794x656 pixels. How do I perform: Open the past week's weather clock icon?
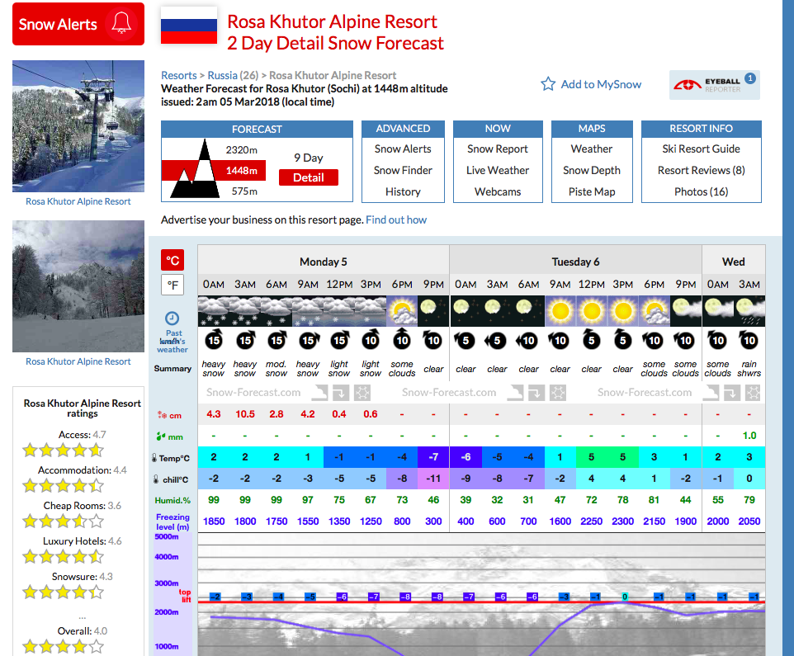(173, 319)
